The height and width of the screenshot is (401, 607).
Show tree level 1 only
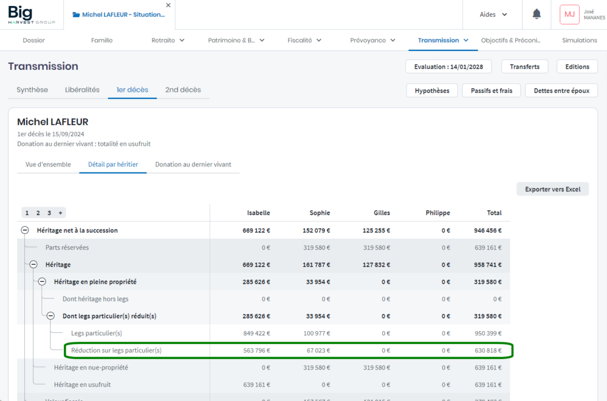(27, 213)
